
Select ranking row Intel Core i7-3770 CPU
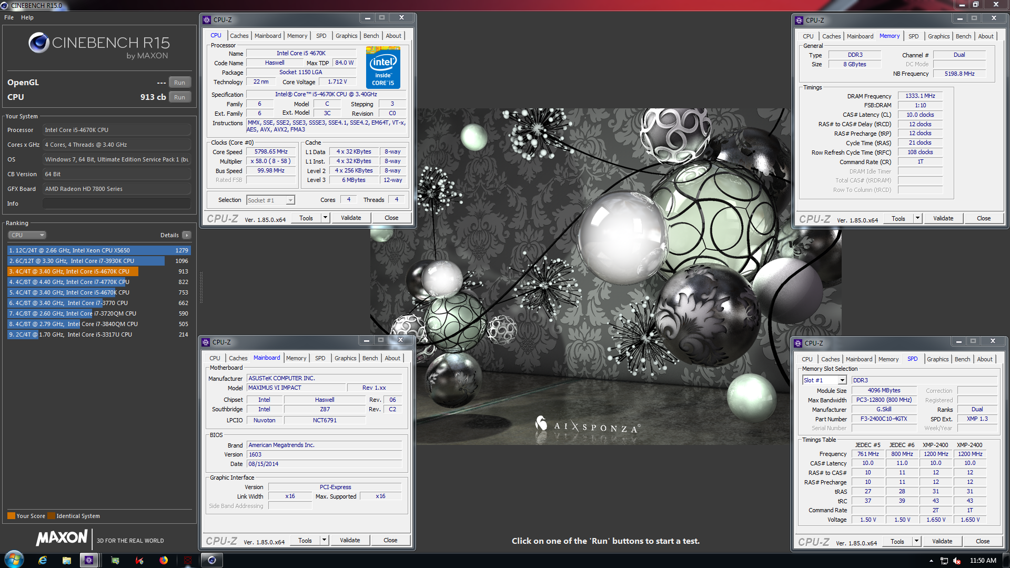click(x=99, y=303)
